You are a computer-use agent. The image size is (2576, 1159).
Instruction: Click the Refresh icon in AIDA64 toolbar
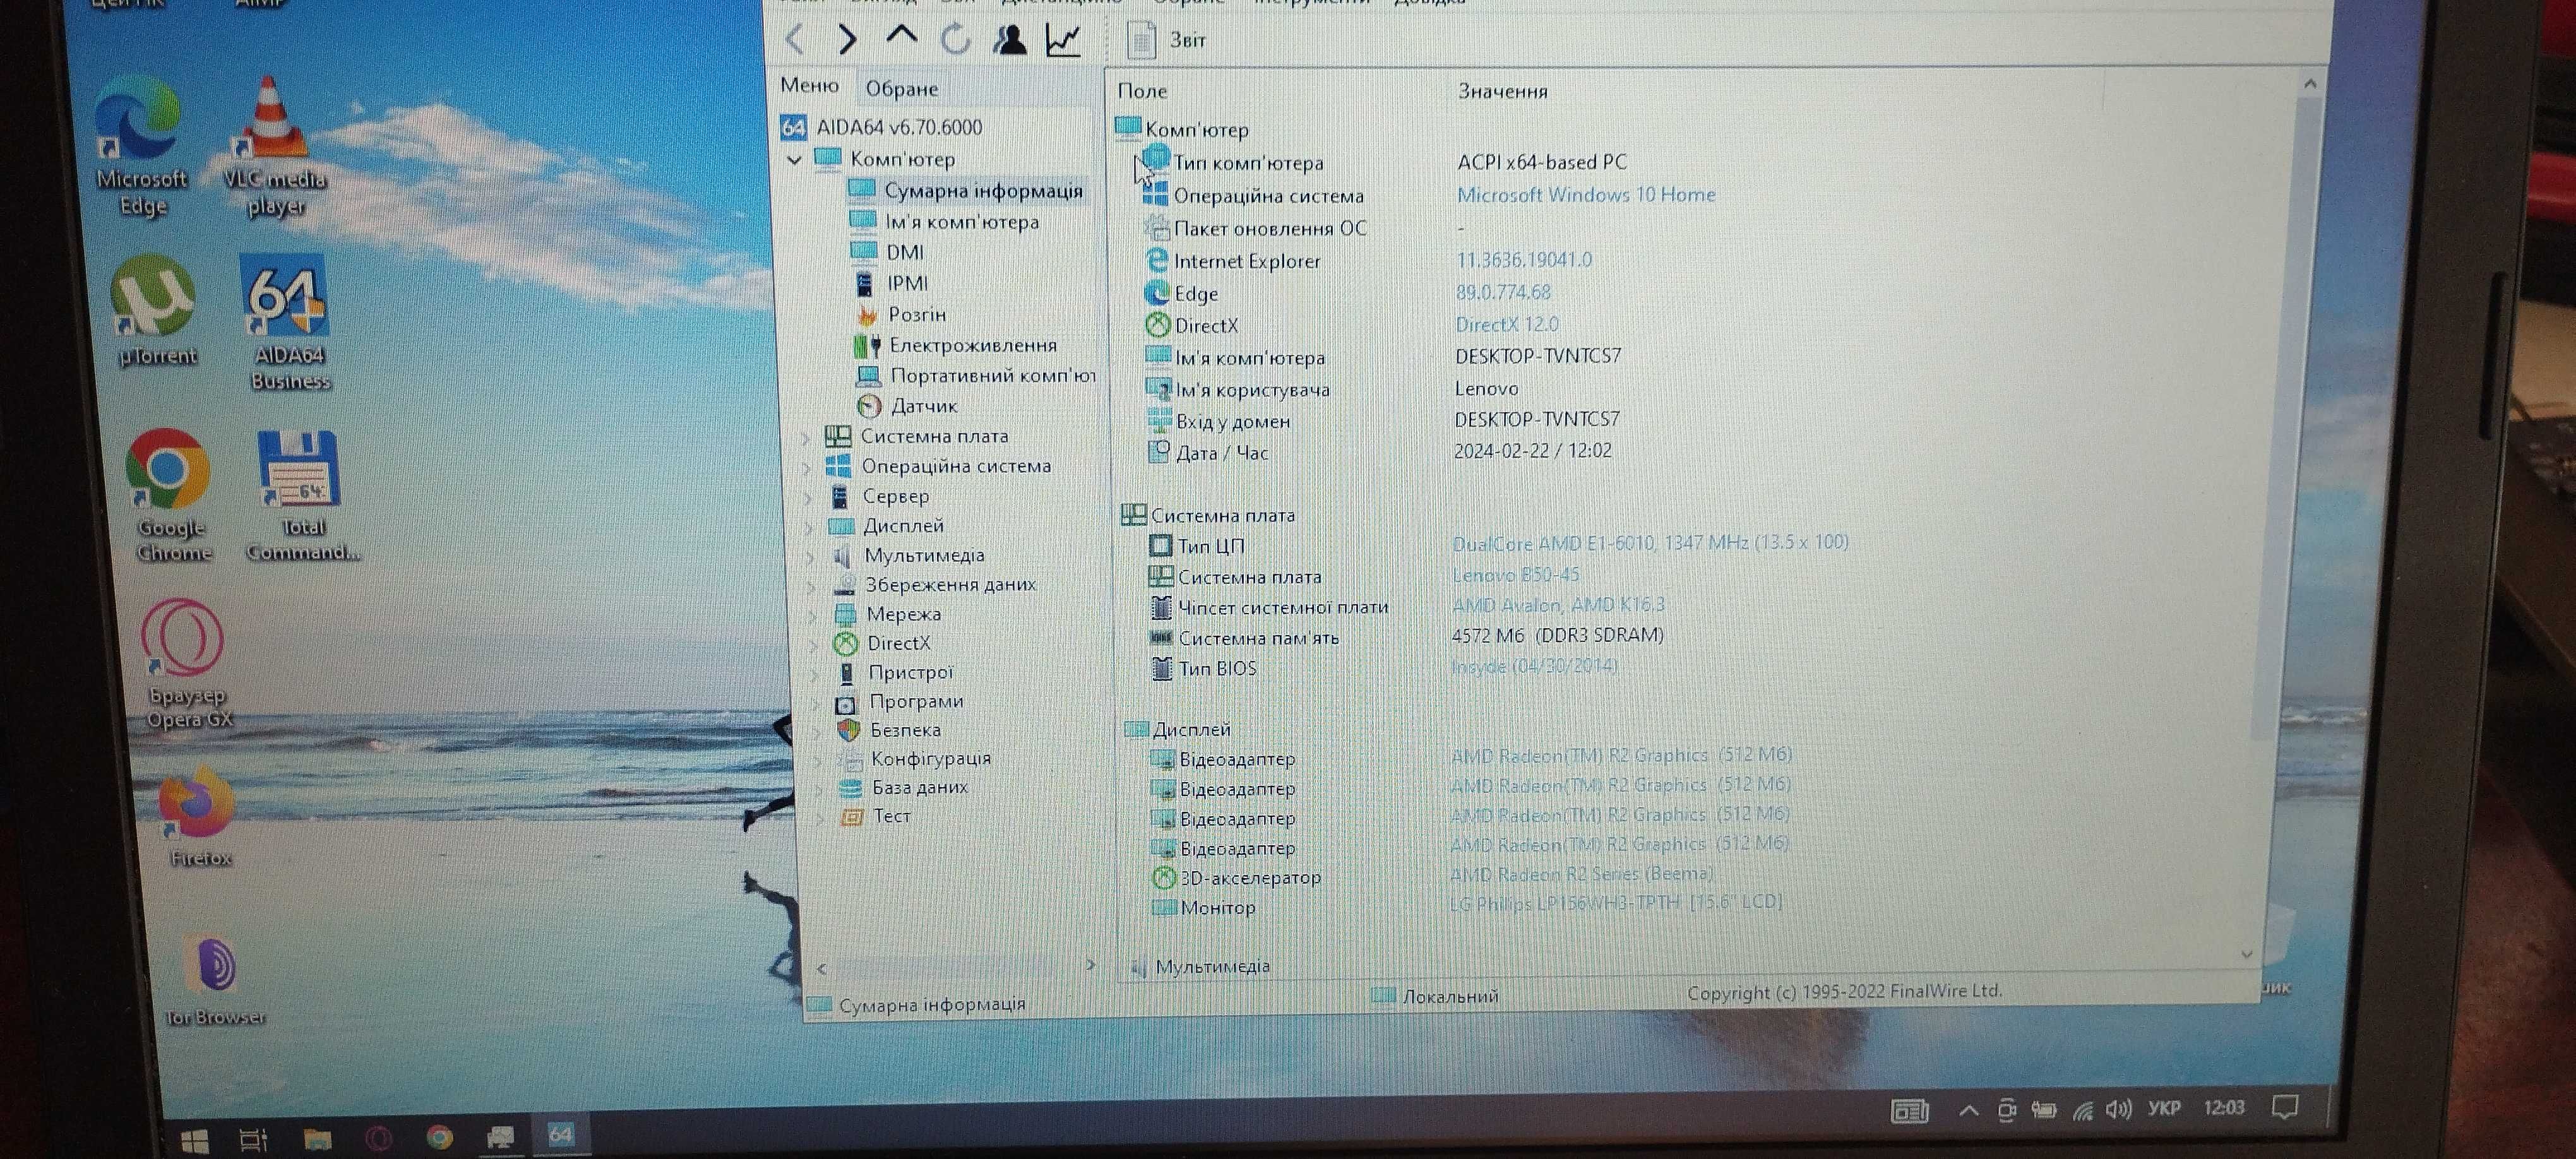(956, 40)
